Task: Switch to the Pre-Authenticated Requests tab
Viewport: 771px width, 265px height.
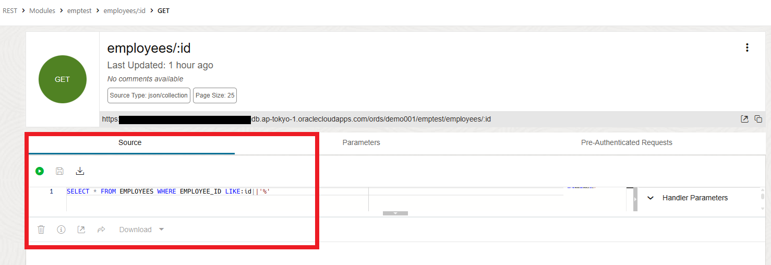Action: point(627,142)
